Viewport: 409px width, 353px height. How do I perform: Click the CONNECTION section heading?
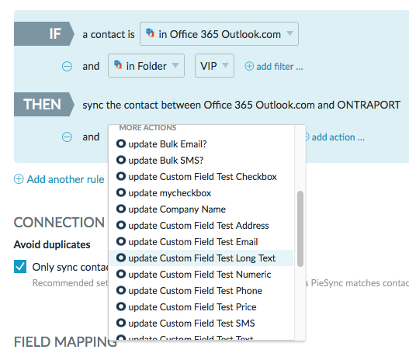click(x=59, y=223)
